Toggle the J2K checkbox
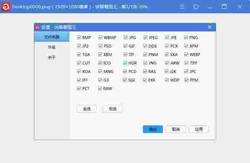The image size is (250, 163). coord(167,72)
